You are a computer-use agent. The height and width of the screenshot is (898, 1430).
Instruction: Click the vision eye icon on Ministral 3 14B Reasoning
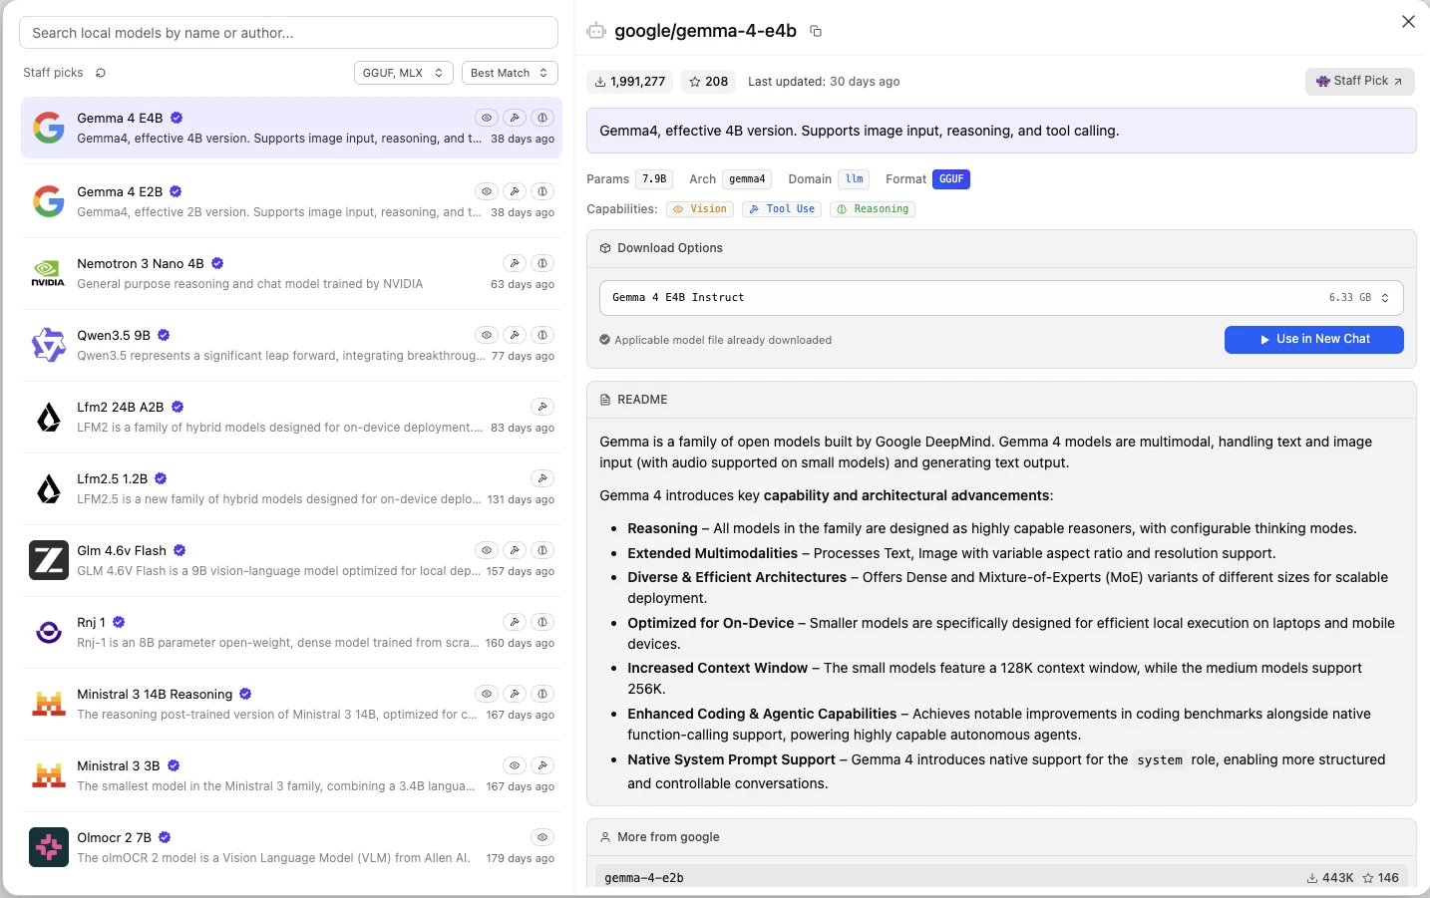point(487,694)
